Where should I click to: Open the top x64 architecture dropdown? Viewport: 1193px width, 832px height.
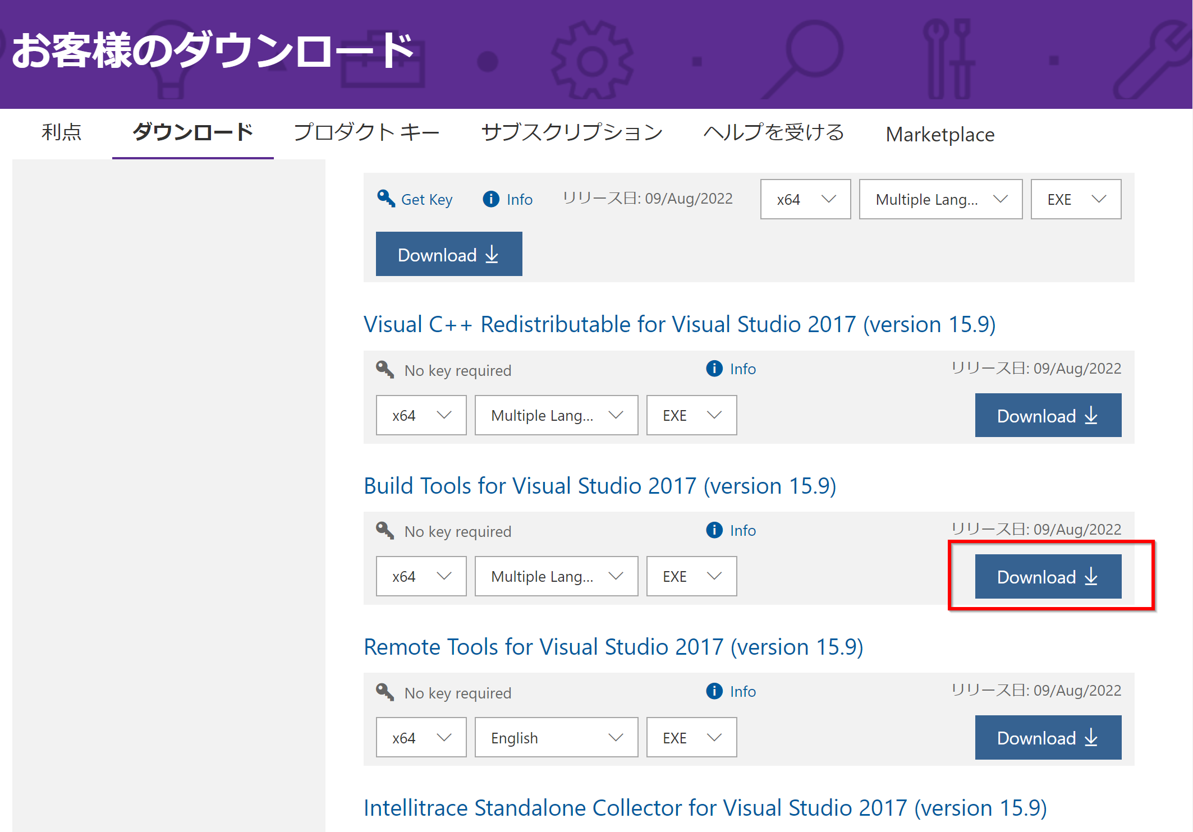(x=805, y=199)
